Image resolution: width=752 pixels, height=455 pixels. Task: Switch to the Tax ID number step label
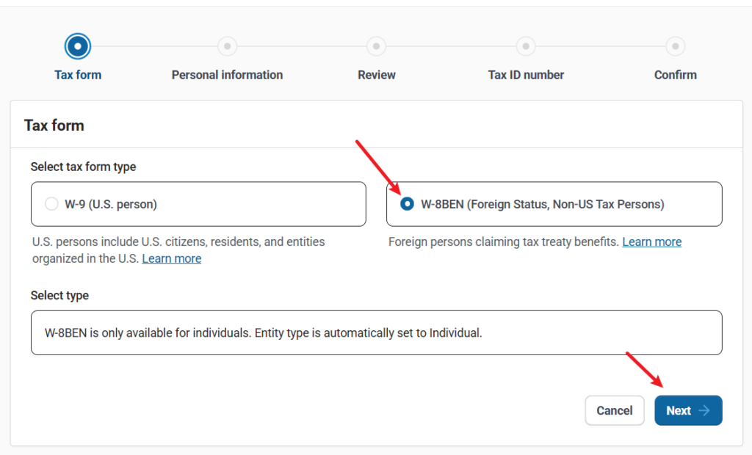point(526,75)
